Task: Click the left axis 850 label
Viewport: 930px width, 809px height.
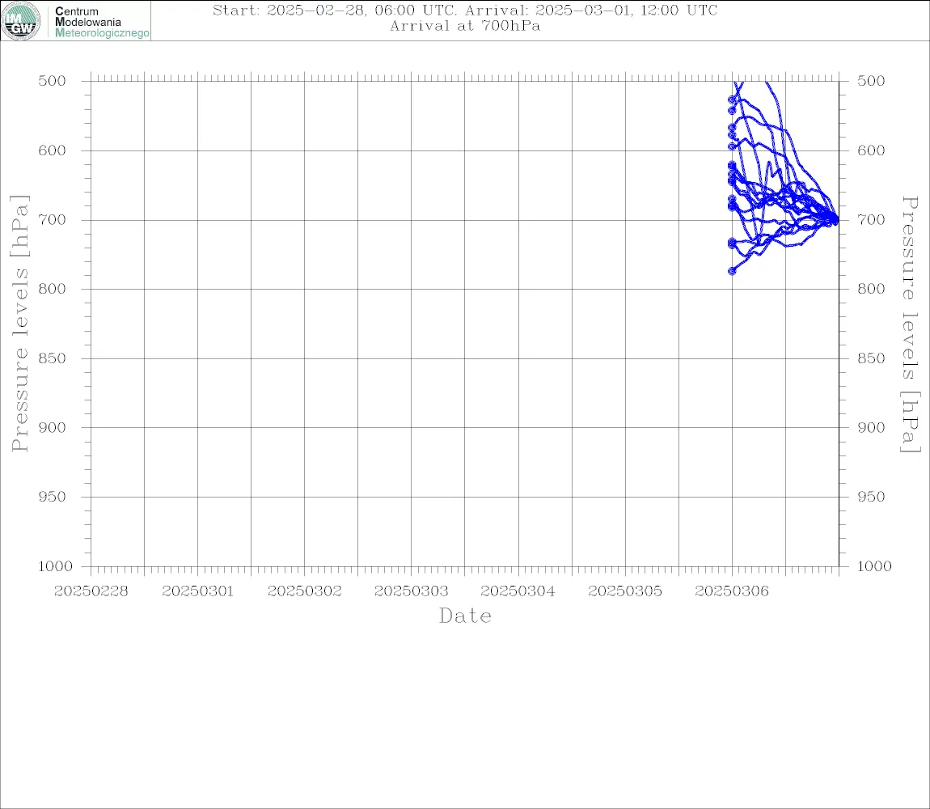Action: point(53,358)
